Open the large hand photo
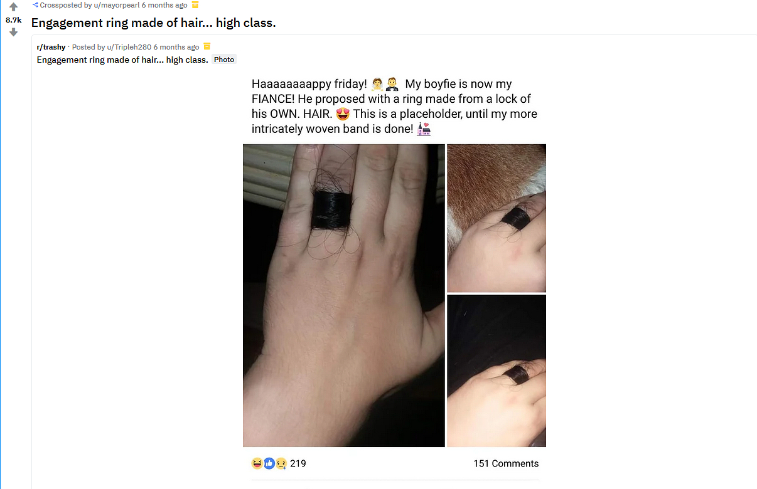This screenshot has height=489, width=757. pos(344,295)
